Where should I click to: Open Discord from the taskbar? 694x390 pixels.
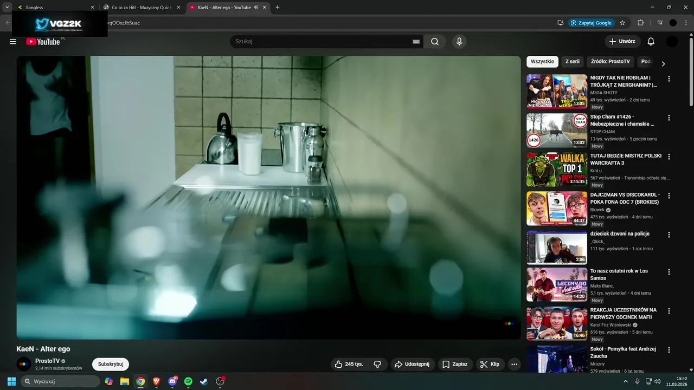click(x=172, y=381)
